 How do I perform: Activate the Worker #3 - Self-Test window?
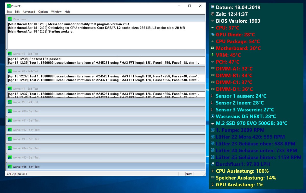[105, 71]
